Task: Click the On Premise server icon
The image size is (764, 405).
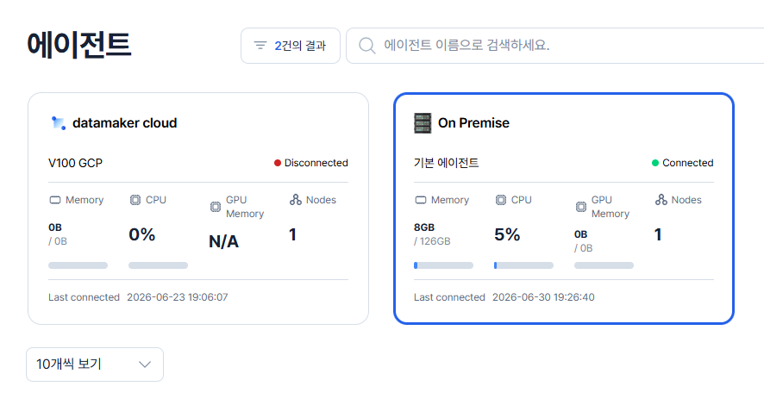Action: point(423,123)
